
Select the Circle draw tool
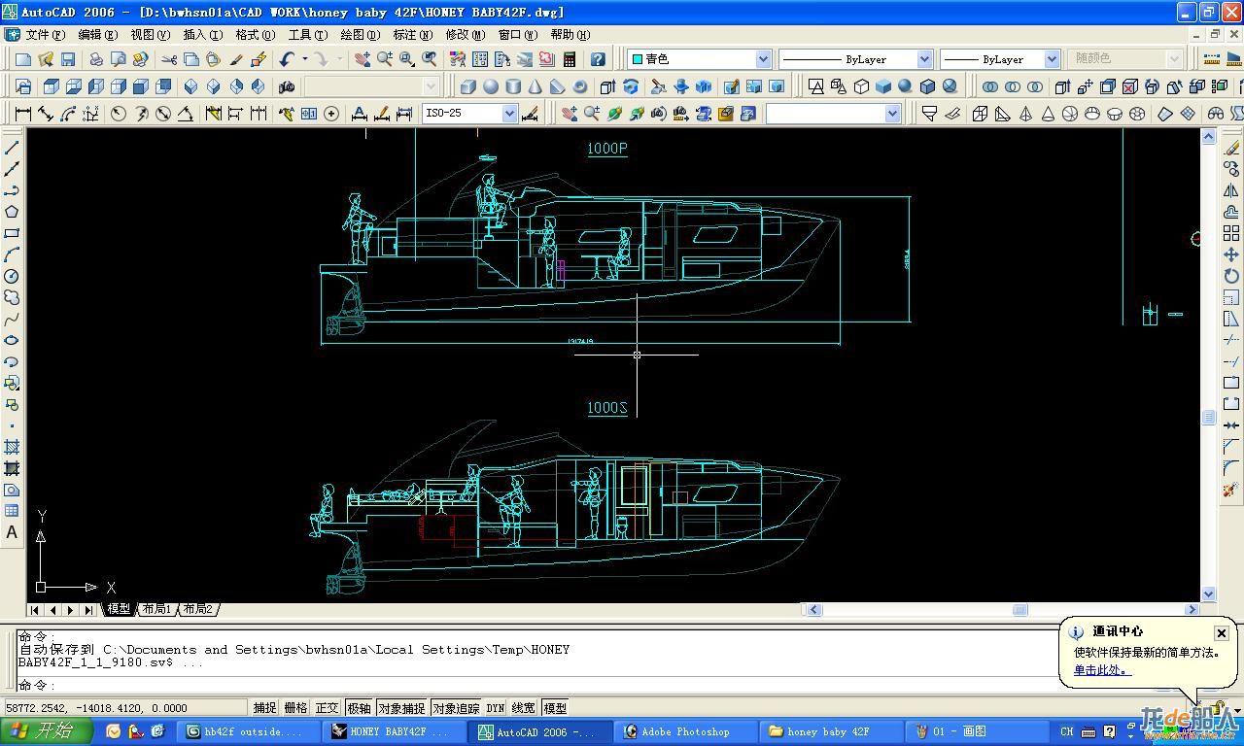pos(12,276)
